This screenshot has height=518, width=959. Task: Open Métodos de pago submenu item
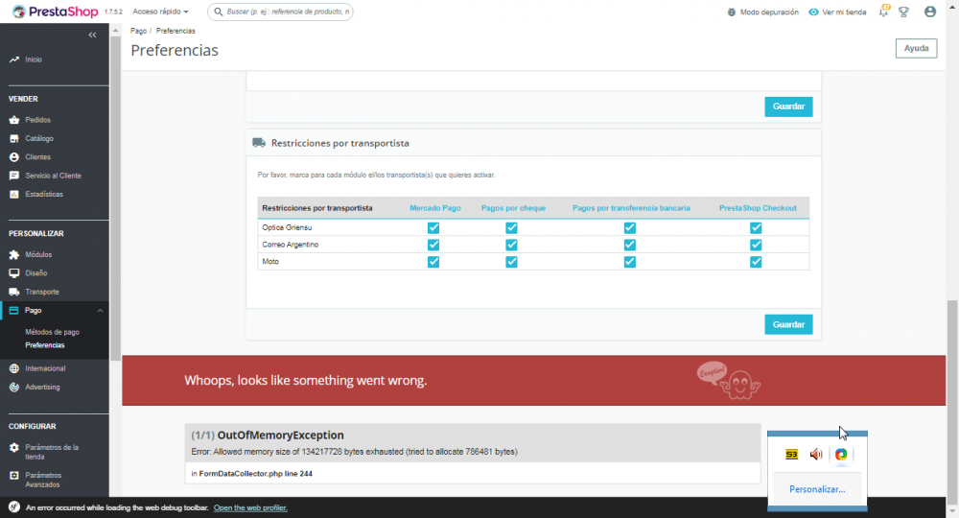tap(52, 332)
